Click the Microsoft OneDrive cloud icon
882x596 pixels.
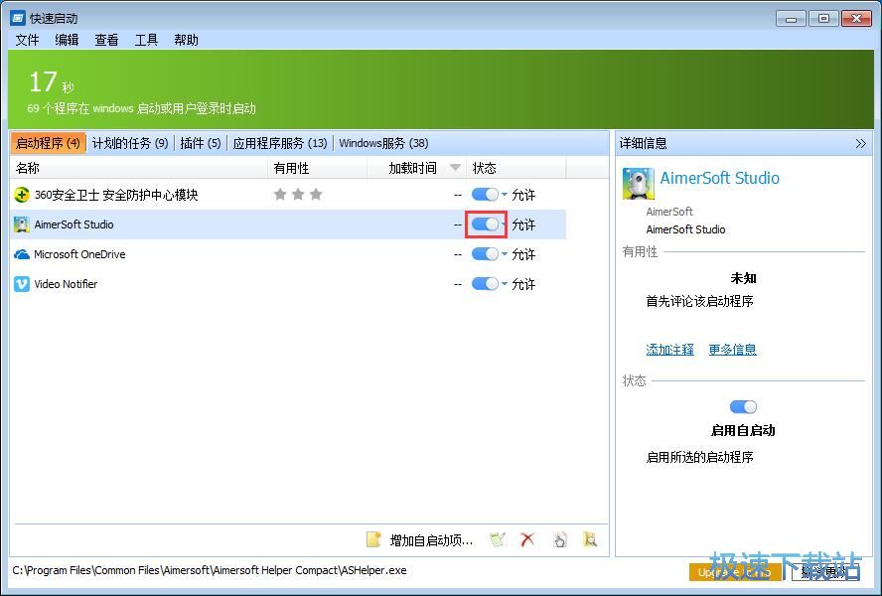(x=22, y=254)
